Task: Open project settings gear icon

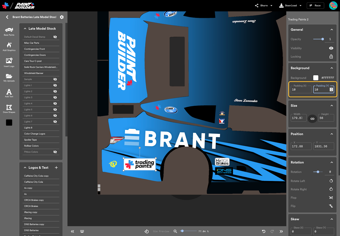Action: click(62, 17)
